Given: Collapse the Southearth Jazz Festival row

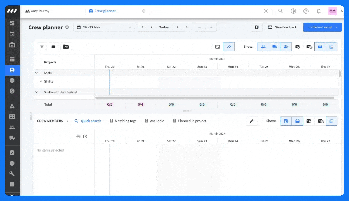Looking at the screenshot, I should pos(36,92).
